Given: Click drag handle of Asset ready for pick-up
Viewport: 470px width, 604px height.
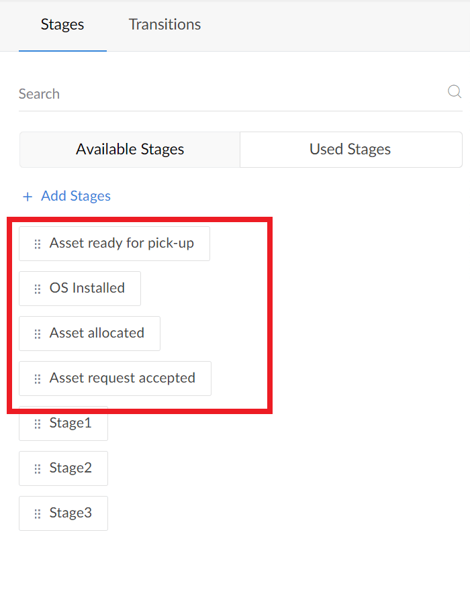Looking at the screenshot, I should (38, 244).
